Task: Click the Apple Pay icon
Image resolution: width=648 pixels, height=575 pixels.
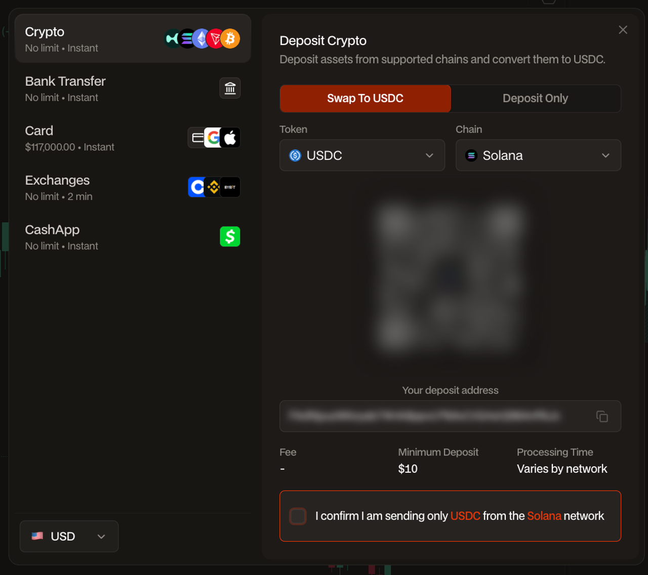Action: [230, 138]
